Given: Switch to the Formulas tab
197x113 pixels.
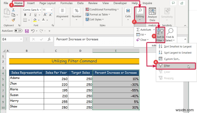Looking at the screenshot, I should pyautogui.click(x=67, y=3).
